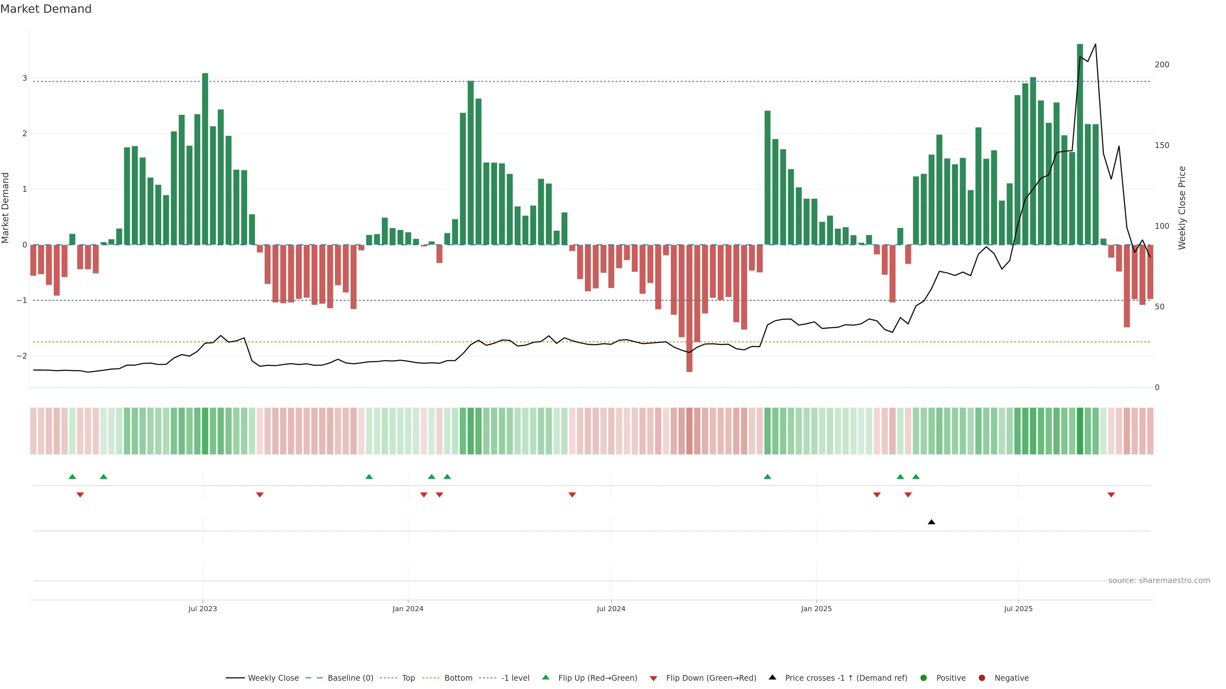Click the green Positive legend dot
The width and height of the screenshot is (1226, 689).
(x=923, y=678)
